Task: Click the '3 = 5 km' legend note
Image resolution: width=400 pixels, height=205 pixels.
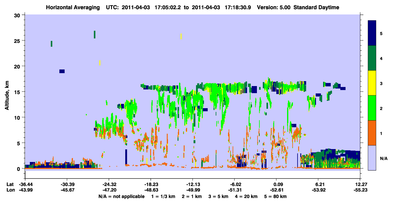Action: 218,196
